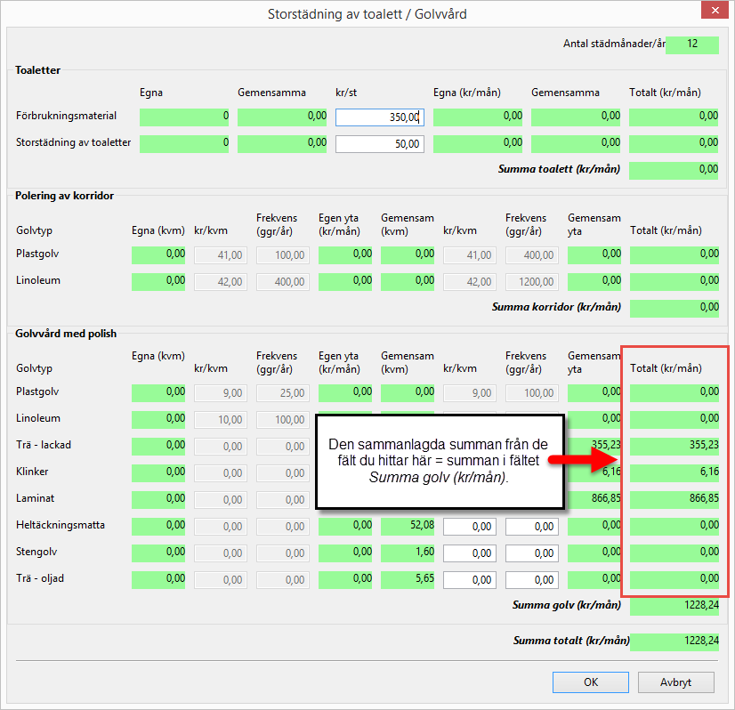Click the Antal städmånader/år field

point(691,44)
